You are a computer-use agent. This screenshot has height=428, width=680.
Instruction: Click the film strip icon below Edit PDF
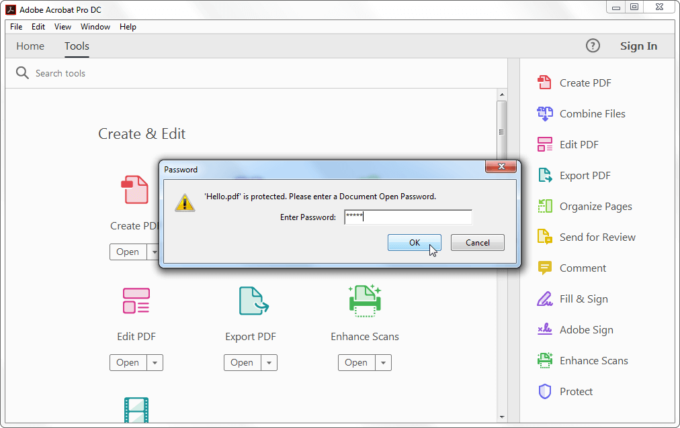click(136, 409)
